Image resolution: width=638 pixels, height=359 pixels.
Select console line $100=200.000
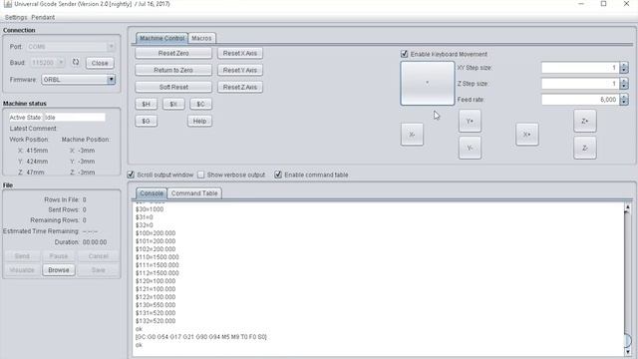(x=156, y=233)
